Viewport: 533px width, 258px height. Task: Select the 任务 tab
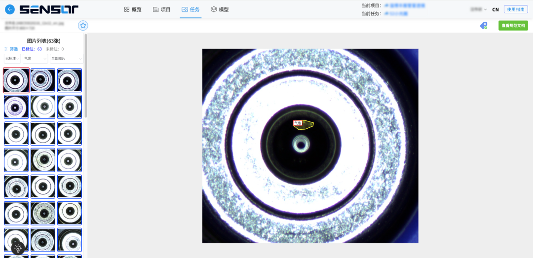[190, 9]
